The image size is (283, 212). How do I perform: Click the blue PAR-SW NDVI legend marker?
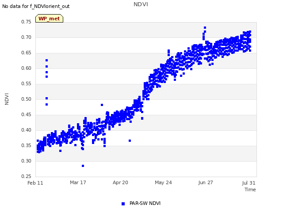pyautogui.click(x=123, y=204)
